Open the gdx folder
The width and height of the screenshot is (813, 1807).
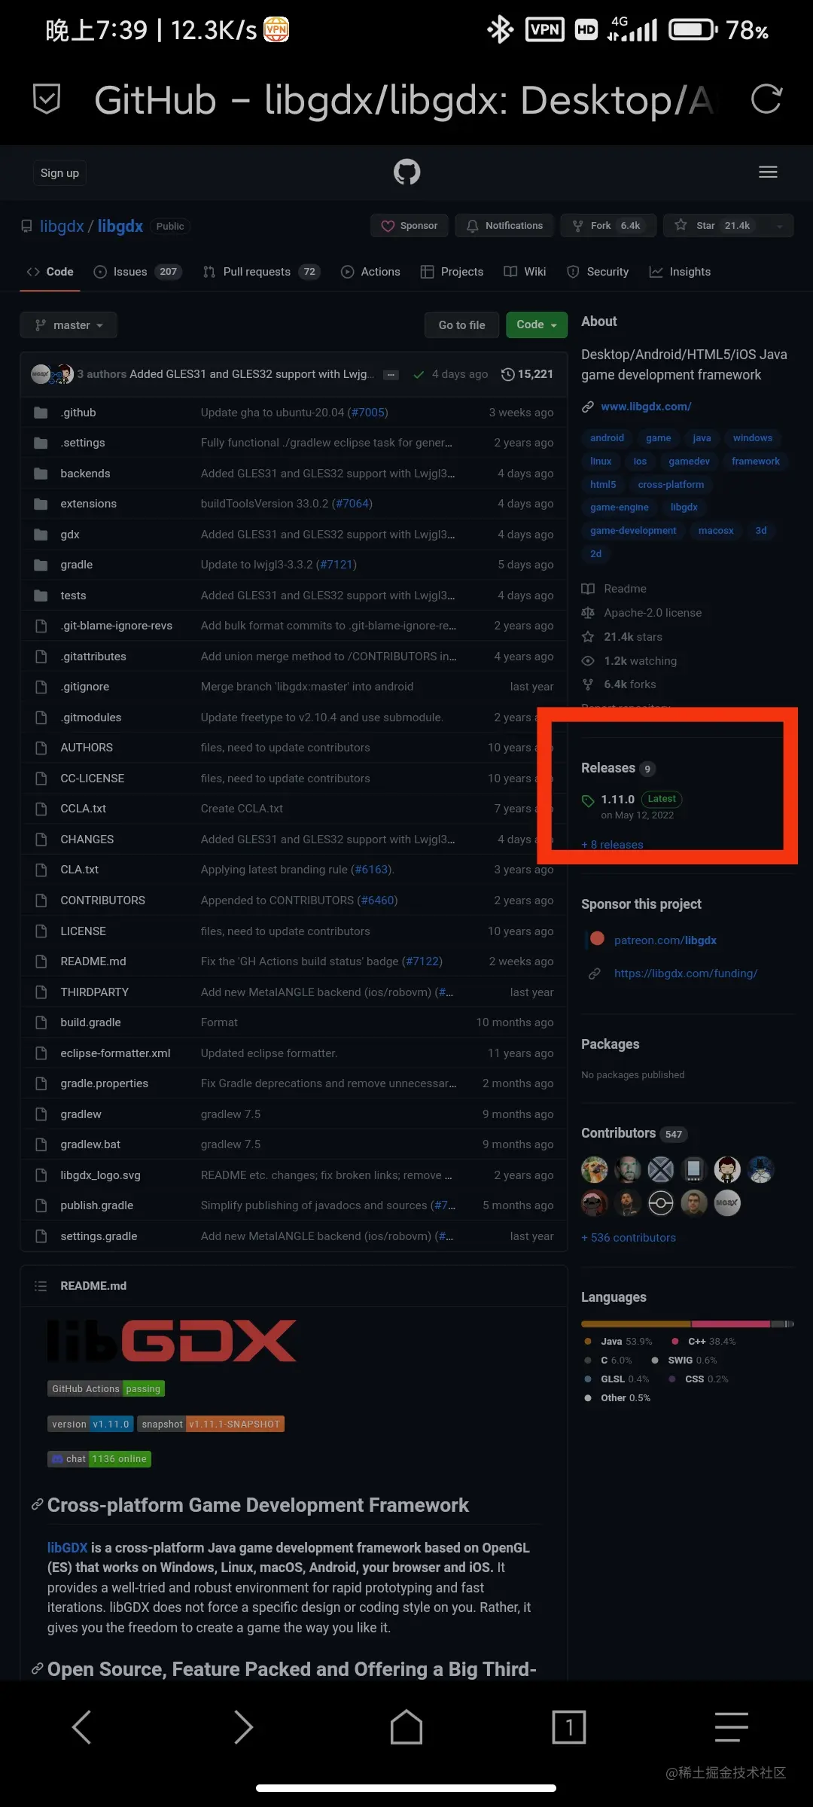coord(70,535)
